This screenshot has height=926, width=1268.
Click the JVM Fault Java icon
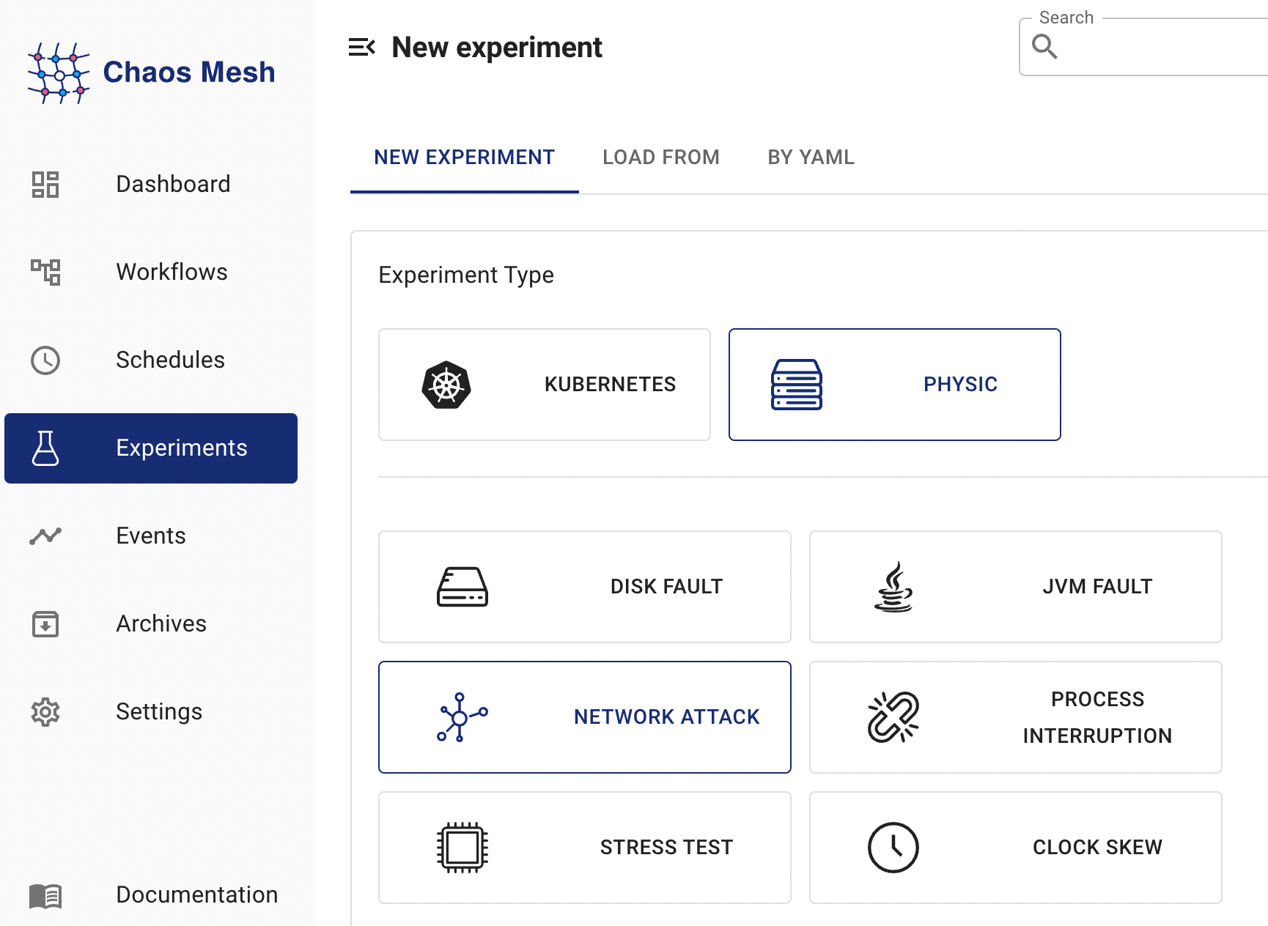(893, 587)
